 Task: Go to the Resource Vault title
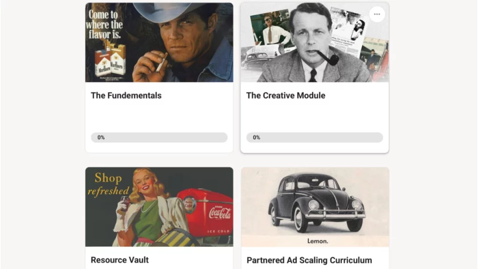[x=119, y=260]
